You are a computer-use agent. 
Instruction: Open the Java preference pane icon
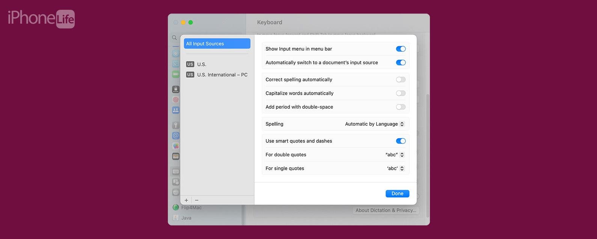point(176,218)
